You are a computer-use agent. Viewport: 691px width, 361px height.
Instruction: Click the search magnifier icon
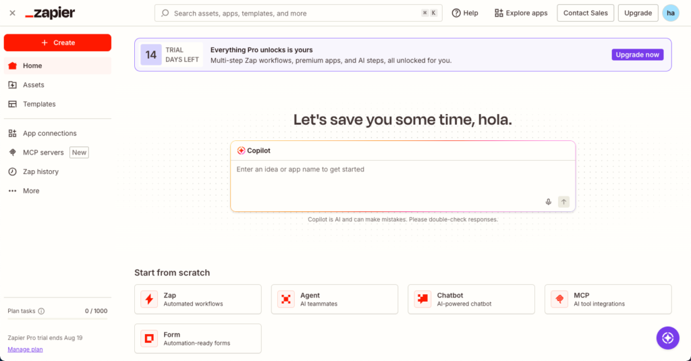165,13
